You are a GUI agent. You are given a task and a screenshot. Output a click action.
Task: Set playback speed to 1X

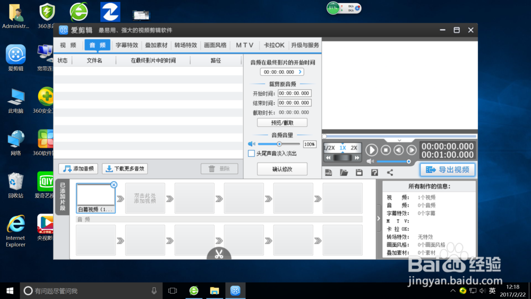(x=342, y=148)
